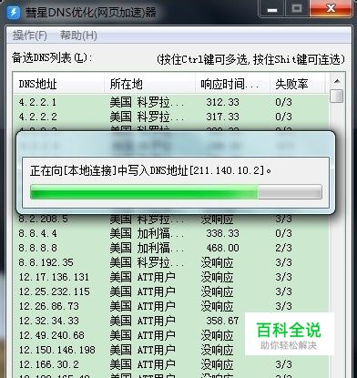Click the green DNS writing progress bar
357x378 pixels.
coord(176,192)
